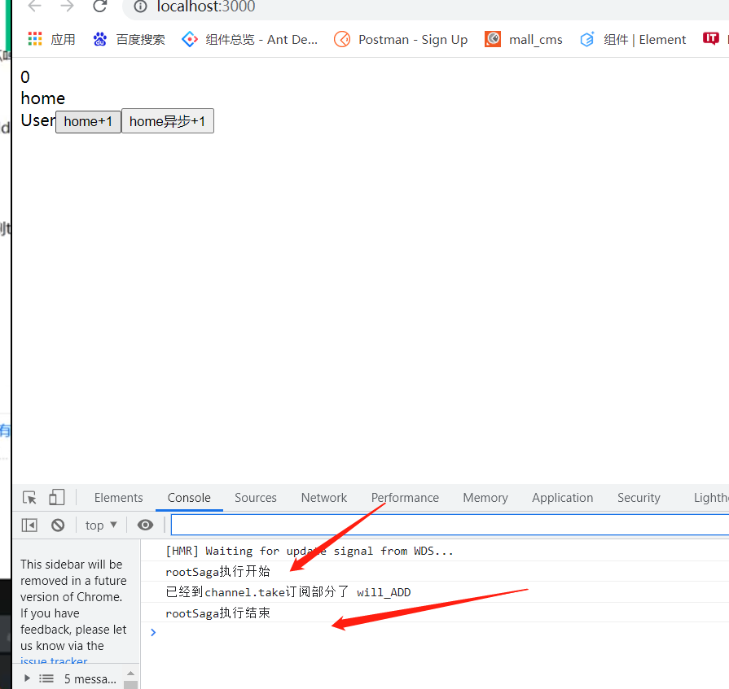The width and height of the screenshot is (729, 689).
Task: Open the top JavaScript context dropdown
Action: (101, 525)
